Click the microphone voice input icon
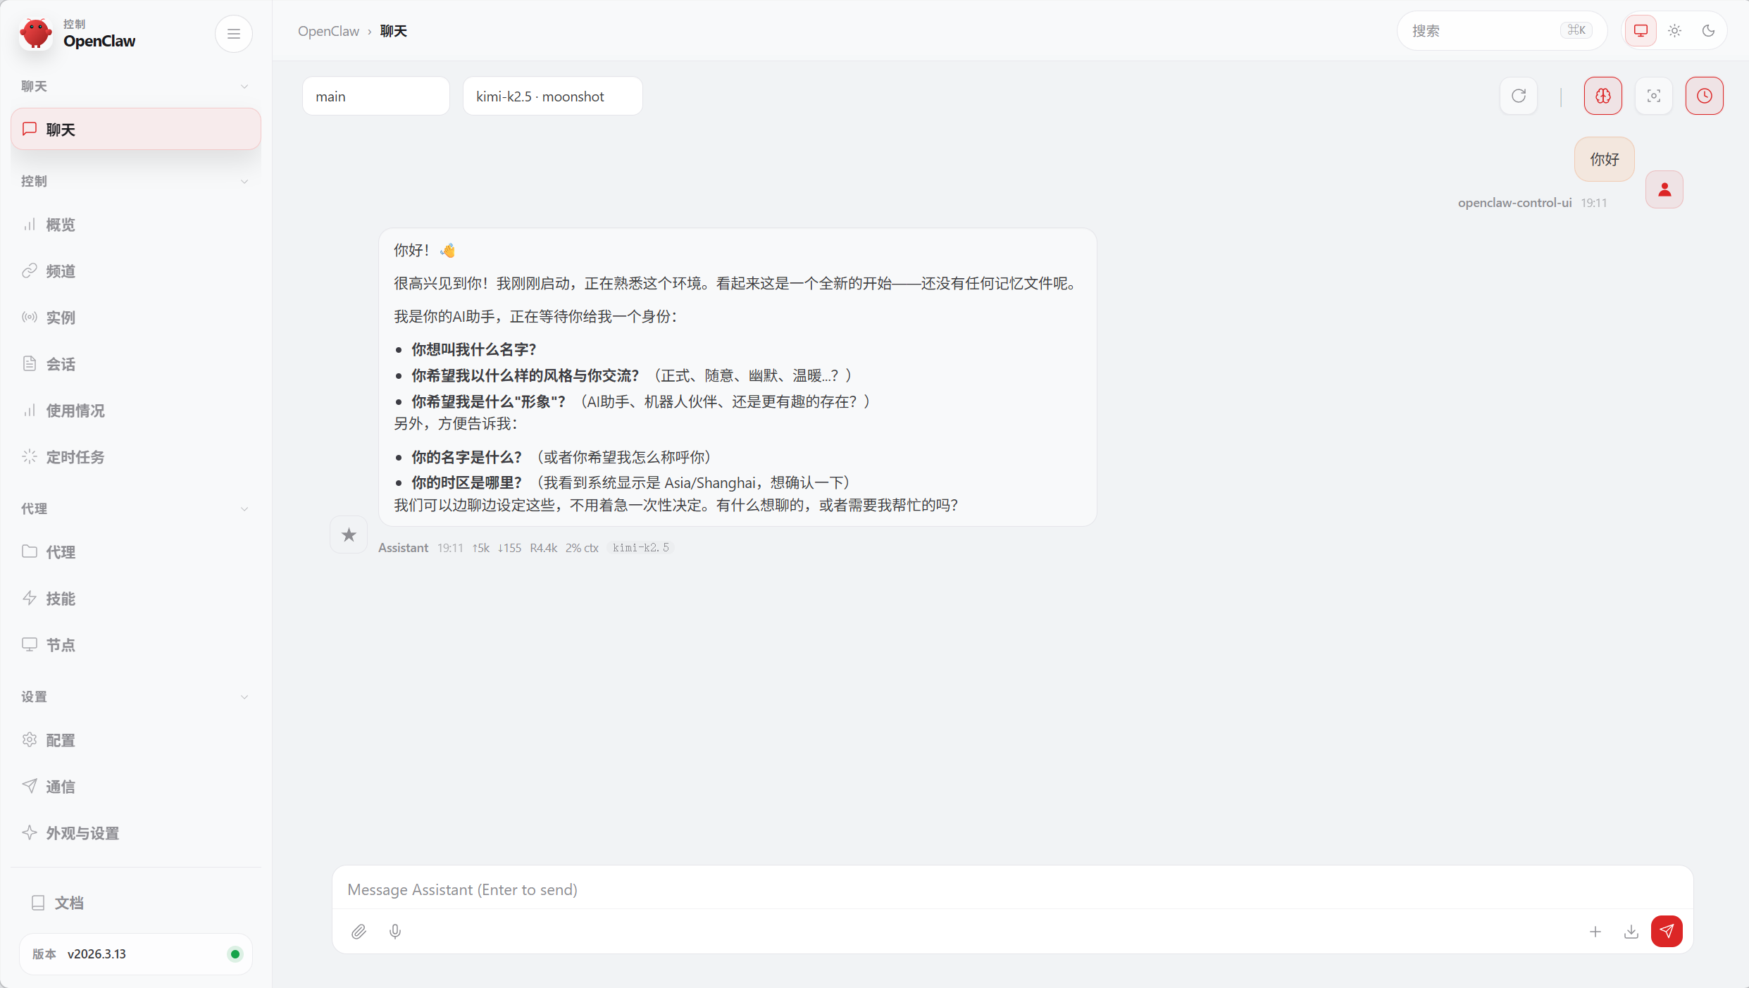1749x988 pixels. tap(395, 932)
